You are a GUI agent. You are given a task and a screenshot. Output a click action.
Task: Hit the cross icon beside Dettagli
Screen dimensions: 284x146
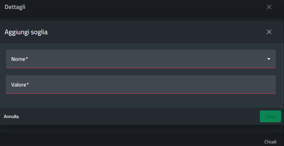coord(269,7)
